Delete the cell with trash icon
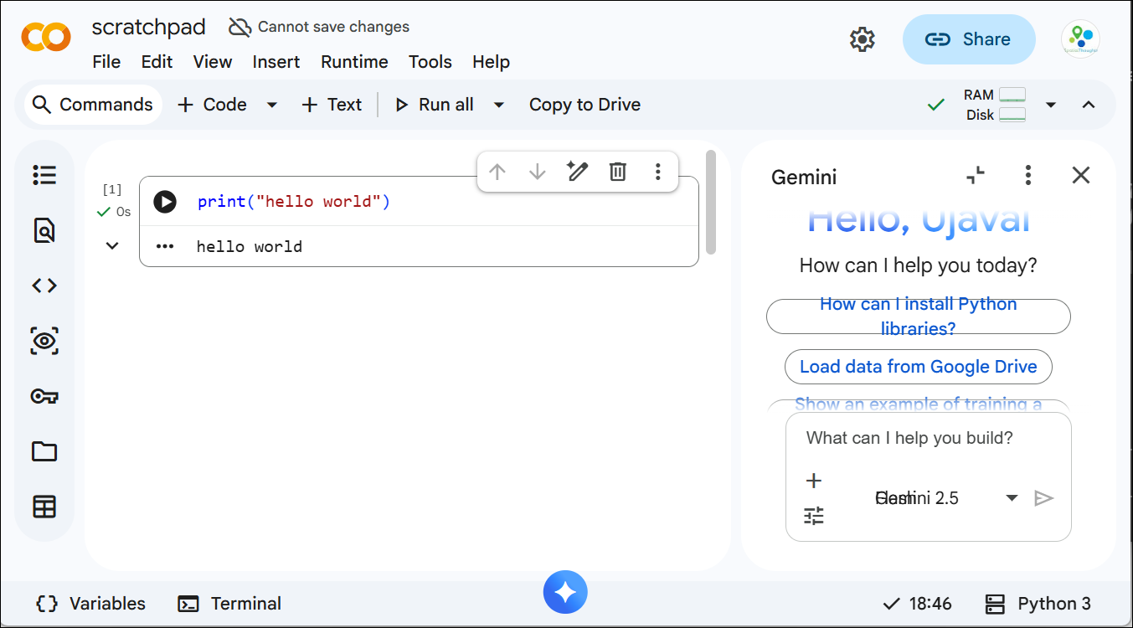 (617, 172)
